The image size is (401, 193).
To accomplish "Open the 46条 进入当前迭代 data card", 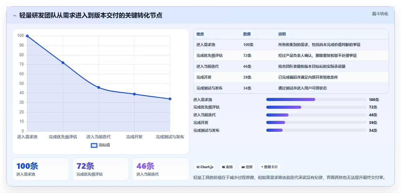I will click(x=160, y=169).
